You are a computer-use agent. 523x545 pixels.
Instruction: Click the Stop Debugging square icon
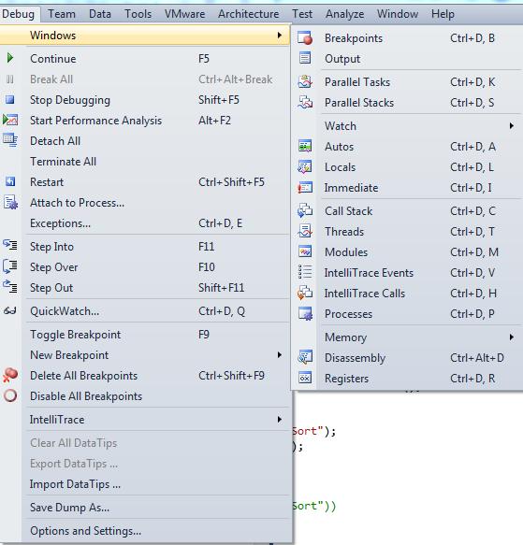[x=10, y=100]
